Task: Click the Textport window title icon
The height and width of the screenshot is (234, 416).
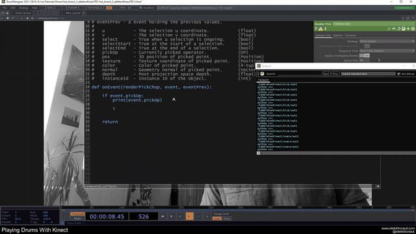Action: [x=259, y=66]
